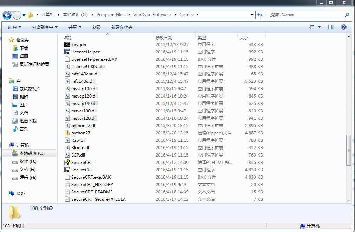Click Program Files in address bar
Screen dimensions: 355x232
[x=111, y=15]
